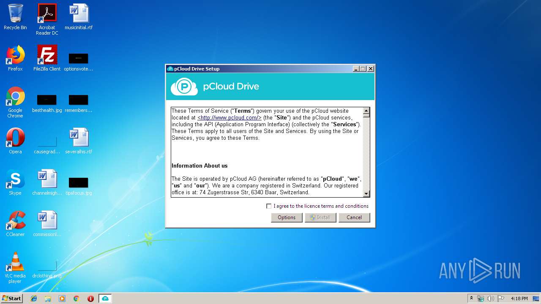Click the Start button
541x304 pixels.
(11, 299)
